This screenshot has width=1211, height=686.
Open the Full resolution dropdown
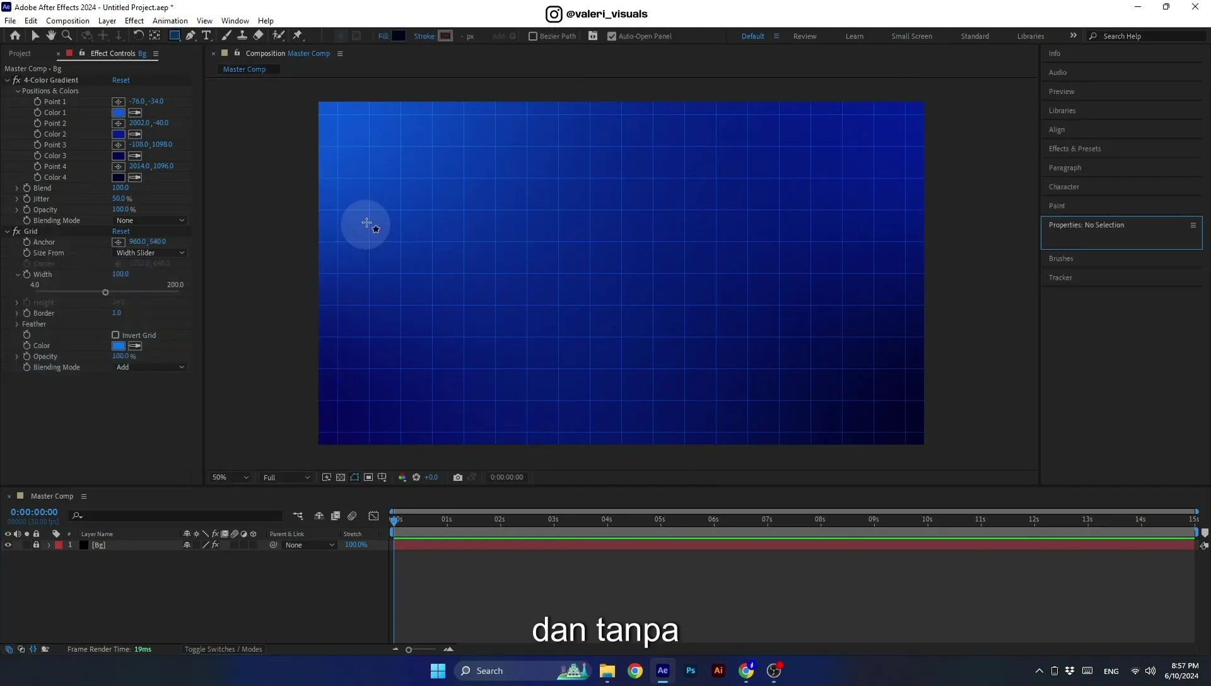[x=286, y=477]
